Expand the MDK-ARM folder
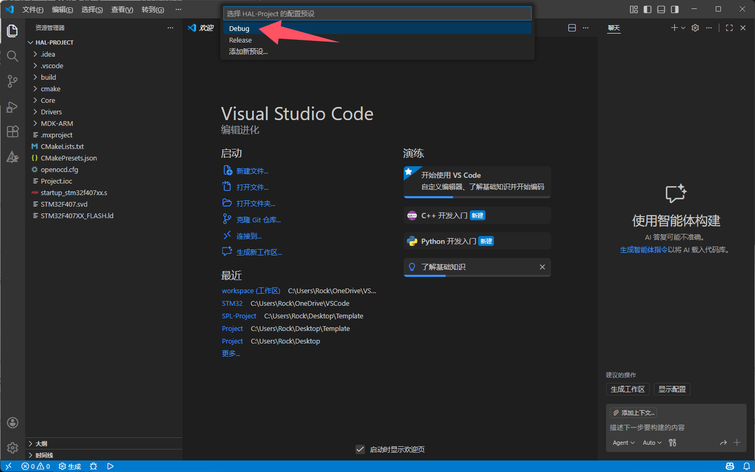 (x=104, y=123)
